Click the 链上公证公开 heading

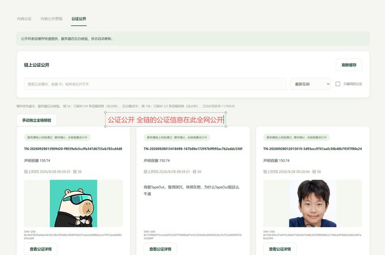click(37, 65)
